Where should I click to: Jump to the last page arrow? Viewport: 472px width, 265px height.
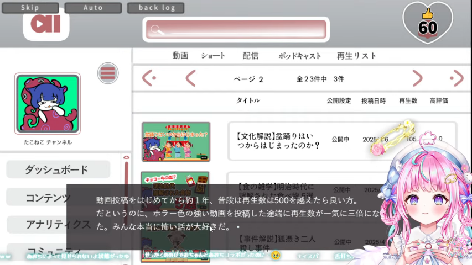pyautogui.click(x=457, y=78)
